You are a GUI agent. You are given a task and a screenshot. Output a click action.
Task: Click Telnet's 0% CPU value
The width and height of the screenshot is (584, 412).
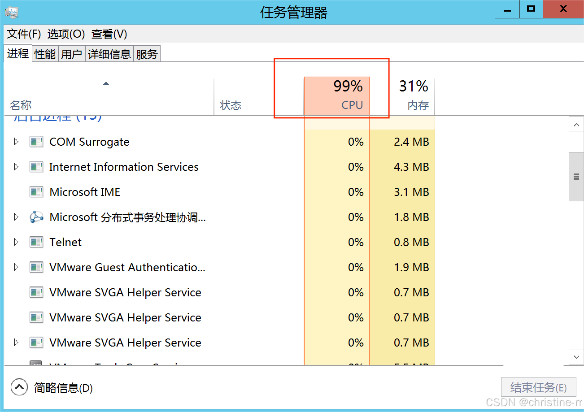356,243
